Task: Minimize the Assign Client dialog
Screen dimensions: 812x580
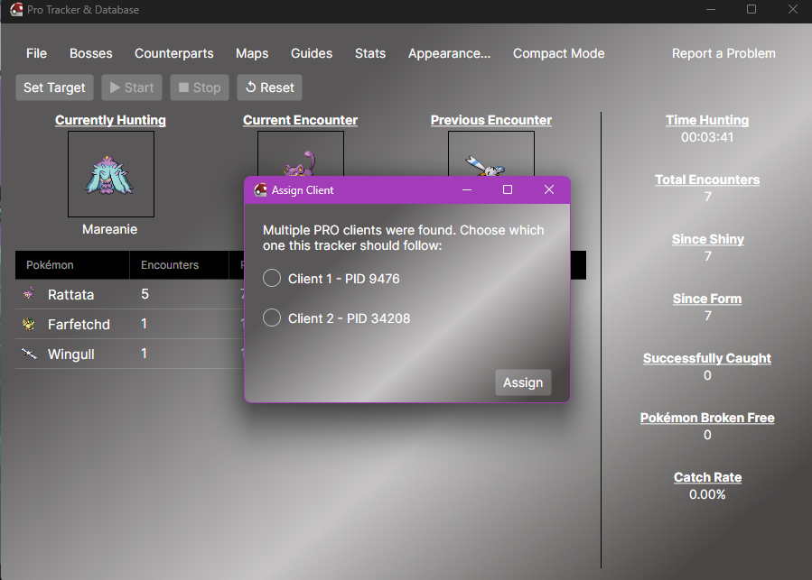Action: coord(467,190)
